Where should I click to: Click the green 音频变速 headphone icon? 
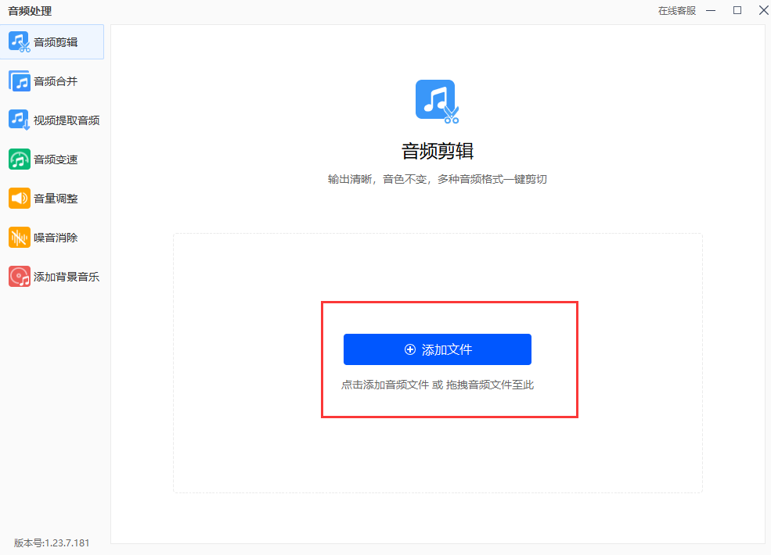tap(20, 159)
